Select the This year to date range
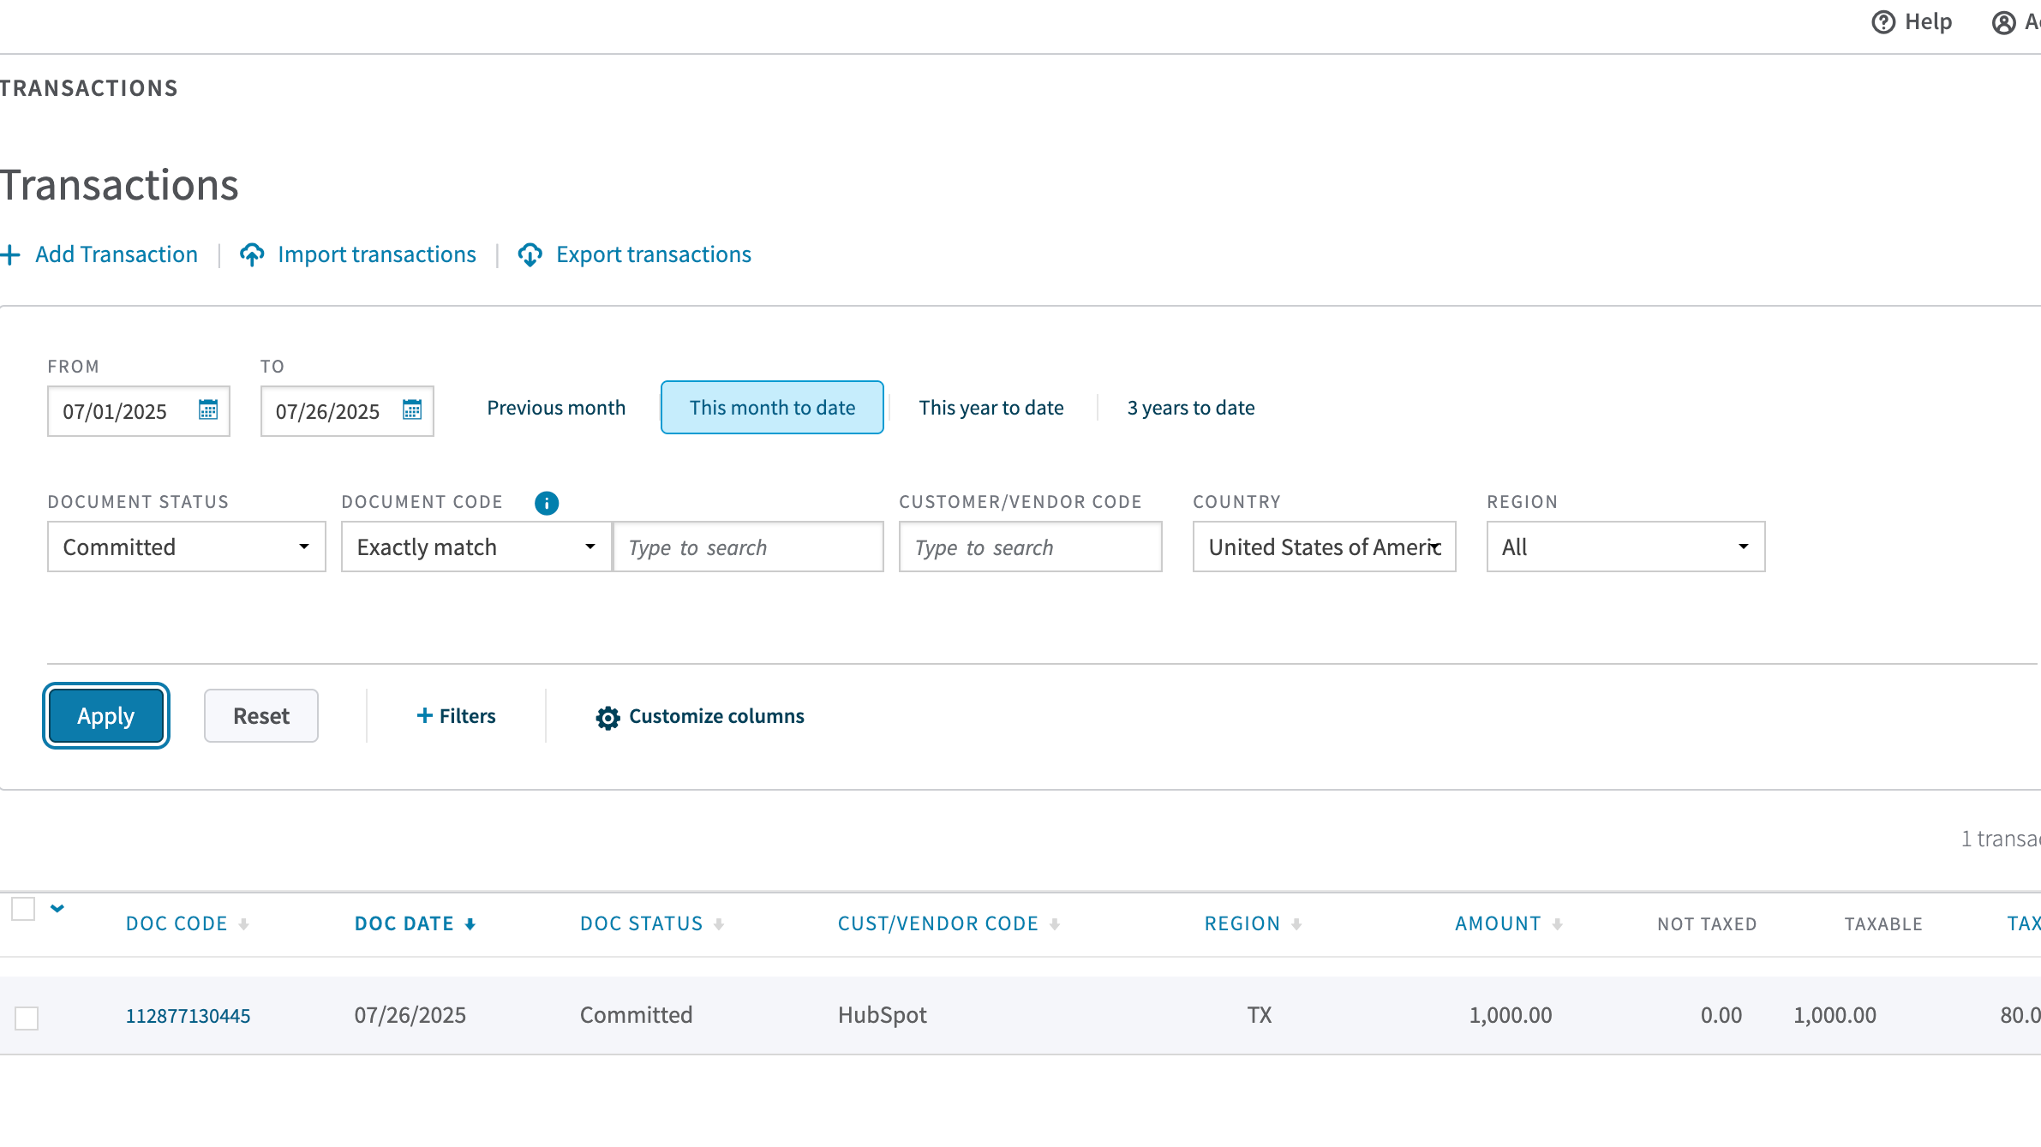The width and height of the screenshot is (2041, 1147). pyautogui.click(x=991, y=409)
